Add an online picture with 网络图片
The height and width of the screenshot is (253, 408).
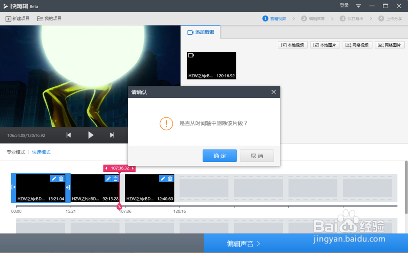(x=390, y=45)
